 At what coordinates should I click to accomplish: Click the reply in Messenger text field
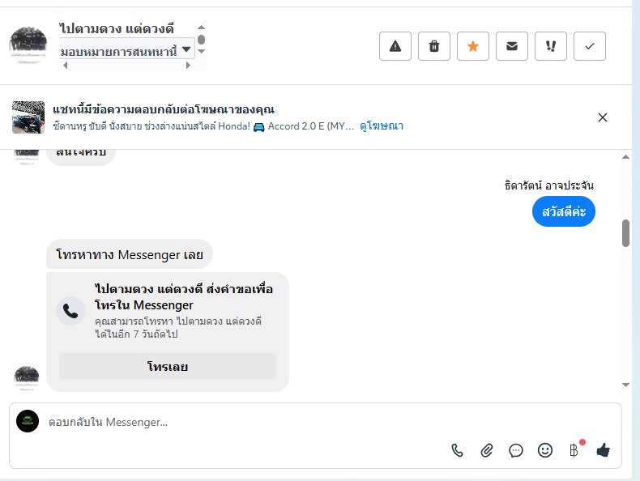243,422
